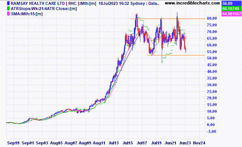Select the ATRStops:Wk:21:4ATR Close legend entry
Viewport: 242px width, 147px height.
point(43,9)
